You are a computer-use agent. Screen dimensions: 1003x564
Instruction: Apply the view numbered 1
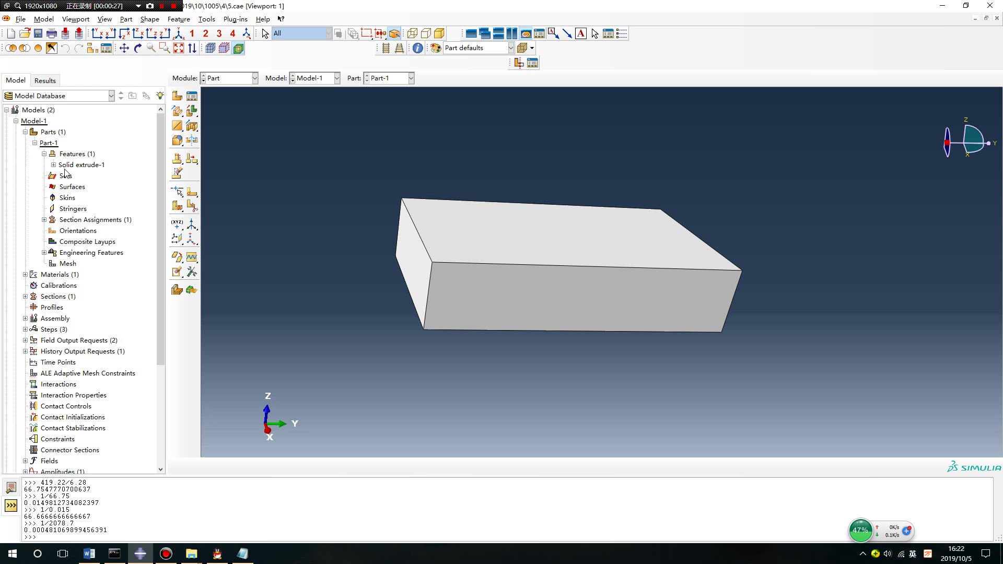[192, 33]
